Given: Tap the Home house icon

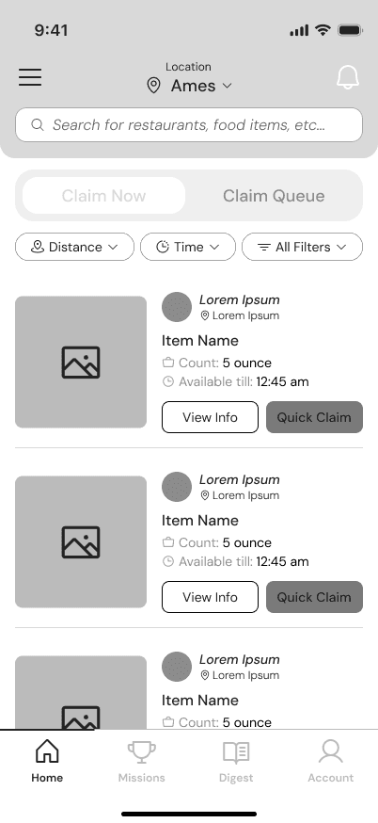Looking at the screenshot, I should 47,751.
